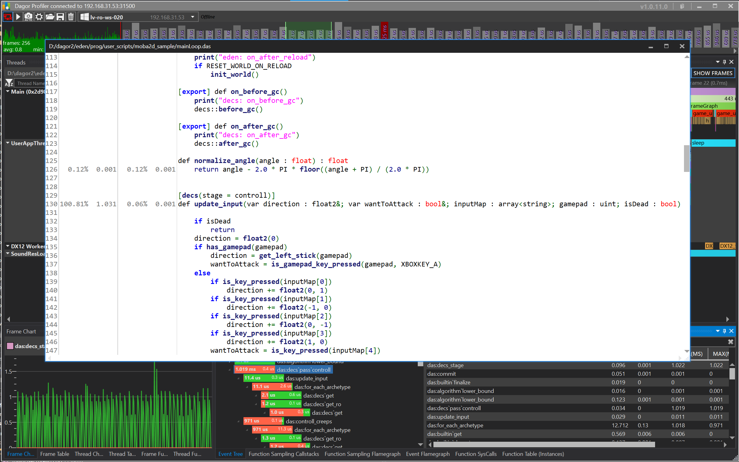Image resolution: width=739 pixels, height=462 pixels.
Task: Click the red connection breakpoint icon
Action: pyautogui.click(x=8, y=17)
